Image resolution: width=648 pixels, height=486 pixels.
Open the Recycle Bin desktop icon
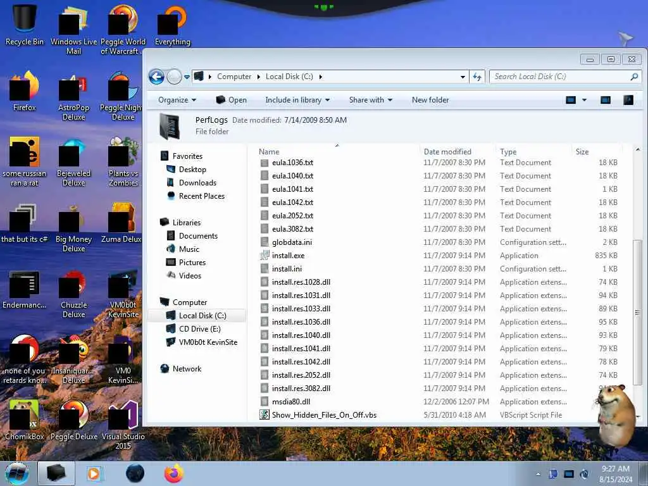(x=25, y=25)
